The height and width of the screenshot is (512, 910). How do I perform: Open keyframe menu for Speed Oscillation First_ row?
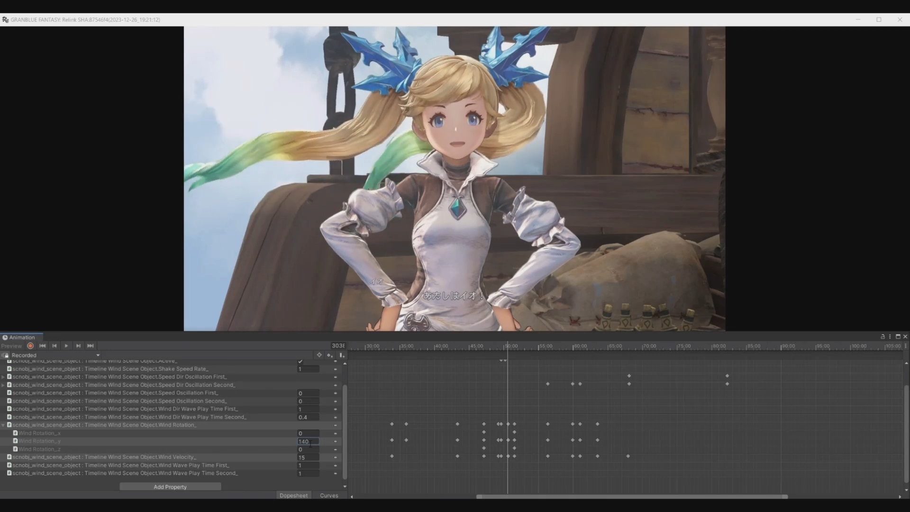pyautogui.click(x=336, y=393)
